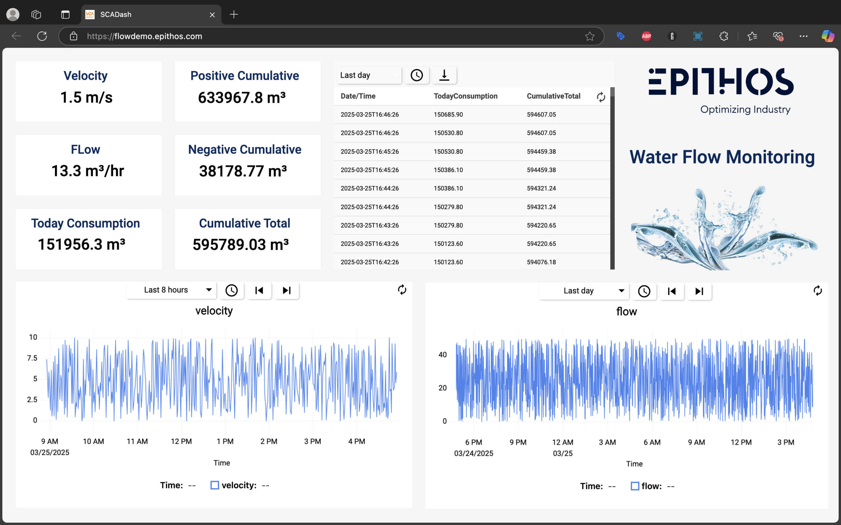This screenshot has height=525, width=841.
Task: Open a new browser tab
Action: 234,14
